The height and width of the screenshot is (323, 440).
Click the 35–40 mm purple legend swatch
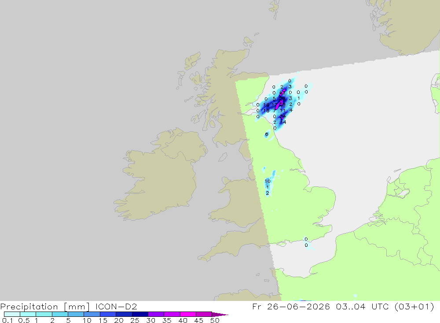coord(172,314)
